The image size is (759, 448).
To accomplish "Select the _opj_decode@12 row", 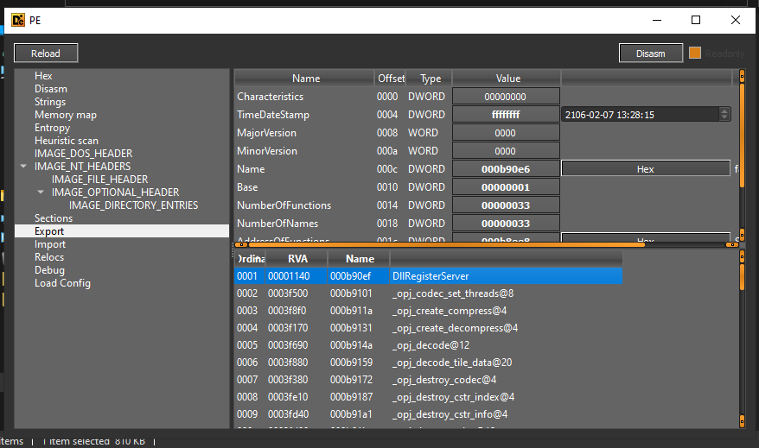I will [429, 345].
